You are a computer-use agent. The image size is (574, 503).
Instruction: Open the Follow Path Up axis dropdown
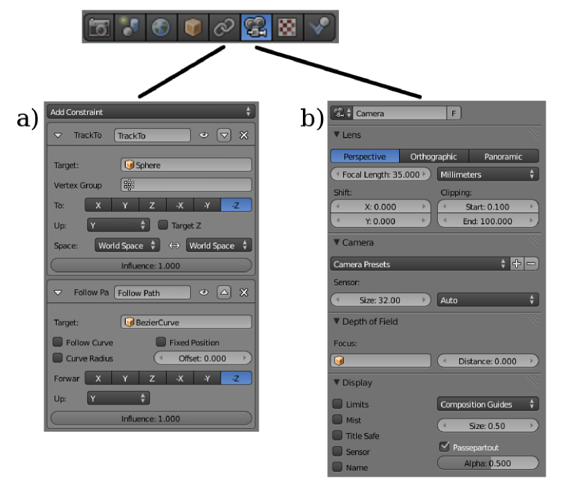pos(118,399)
